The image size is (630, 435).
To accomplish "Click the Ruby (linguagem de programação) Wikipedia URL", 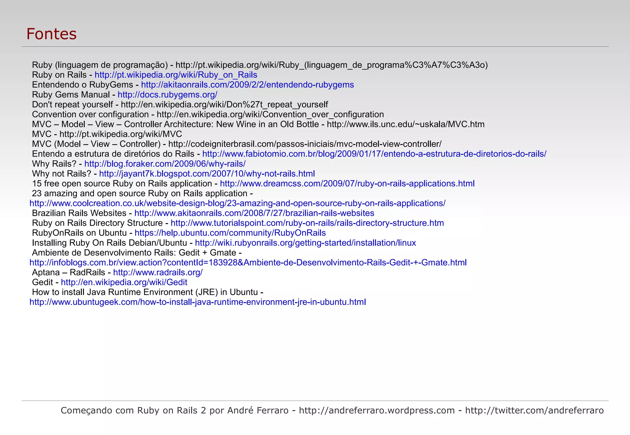I will [332, 65].
